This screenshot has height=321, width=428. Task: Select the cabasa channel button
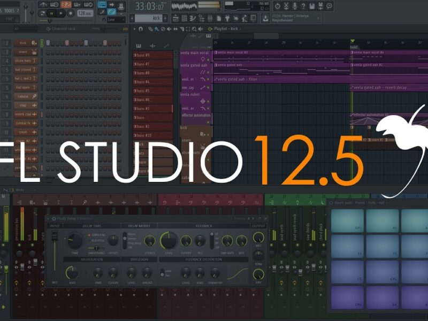click(26, 96)
